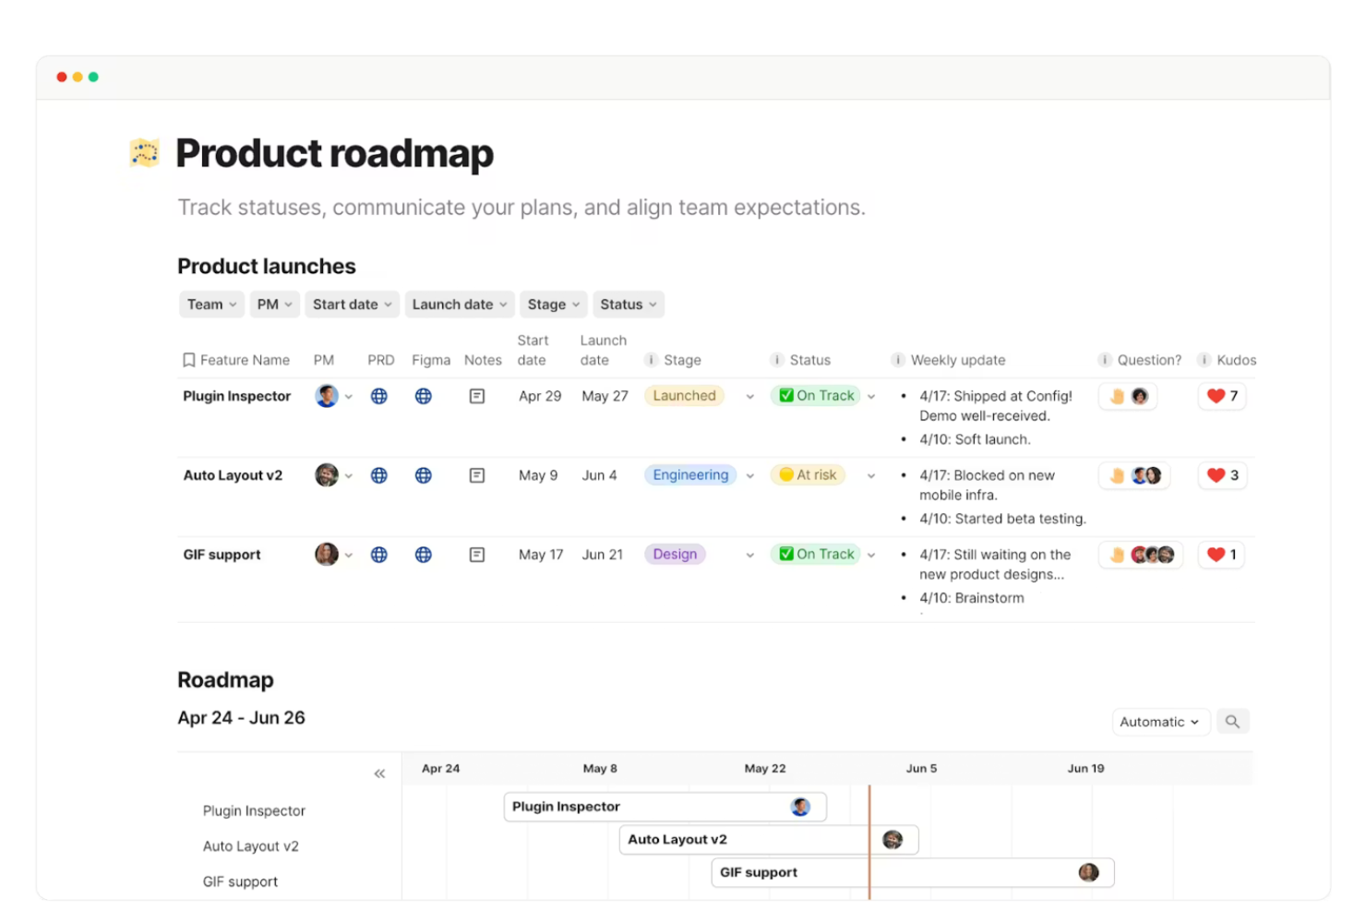Select GIF support bar on timeline

[913, 872]
